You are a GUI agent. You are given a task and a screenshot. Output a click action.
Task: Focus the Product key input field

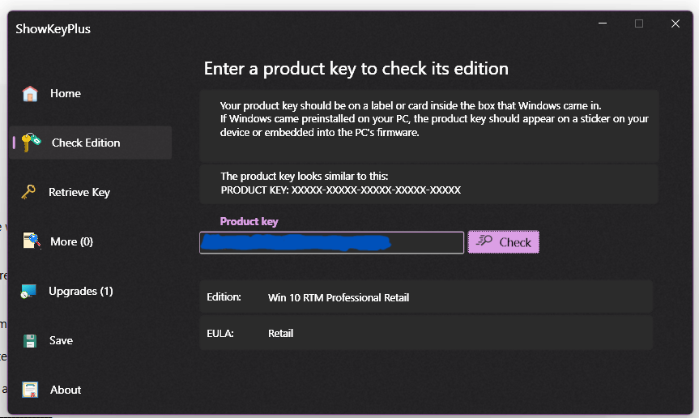point(331,242)
